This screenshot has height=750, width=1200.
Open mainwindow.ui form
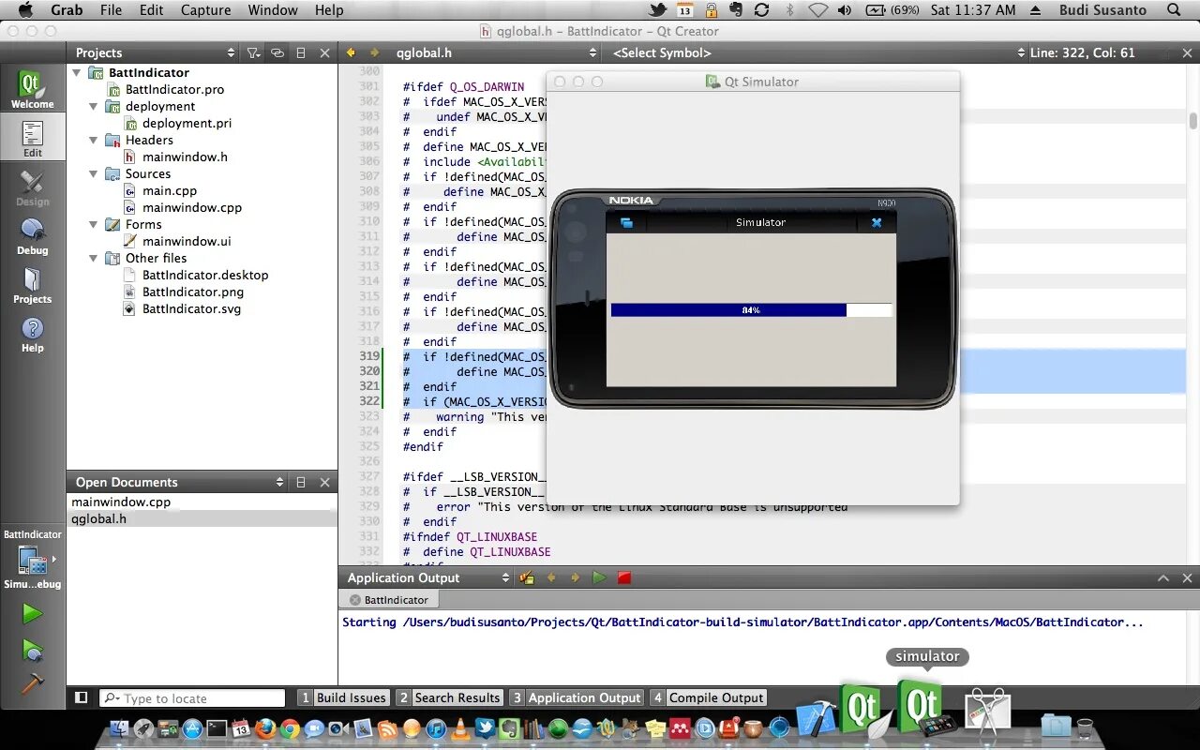pyautogui.click(x=187, y=241)
